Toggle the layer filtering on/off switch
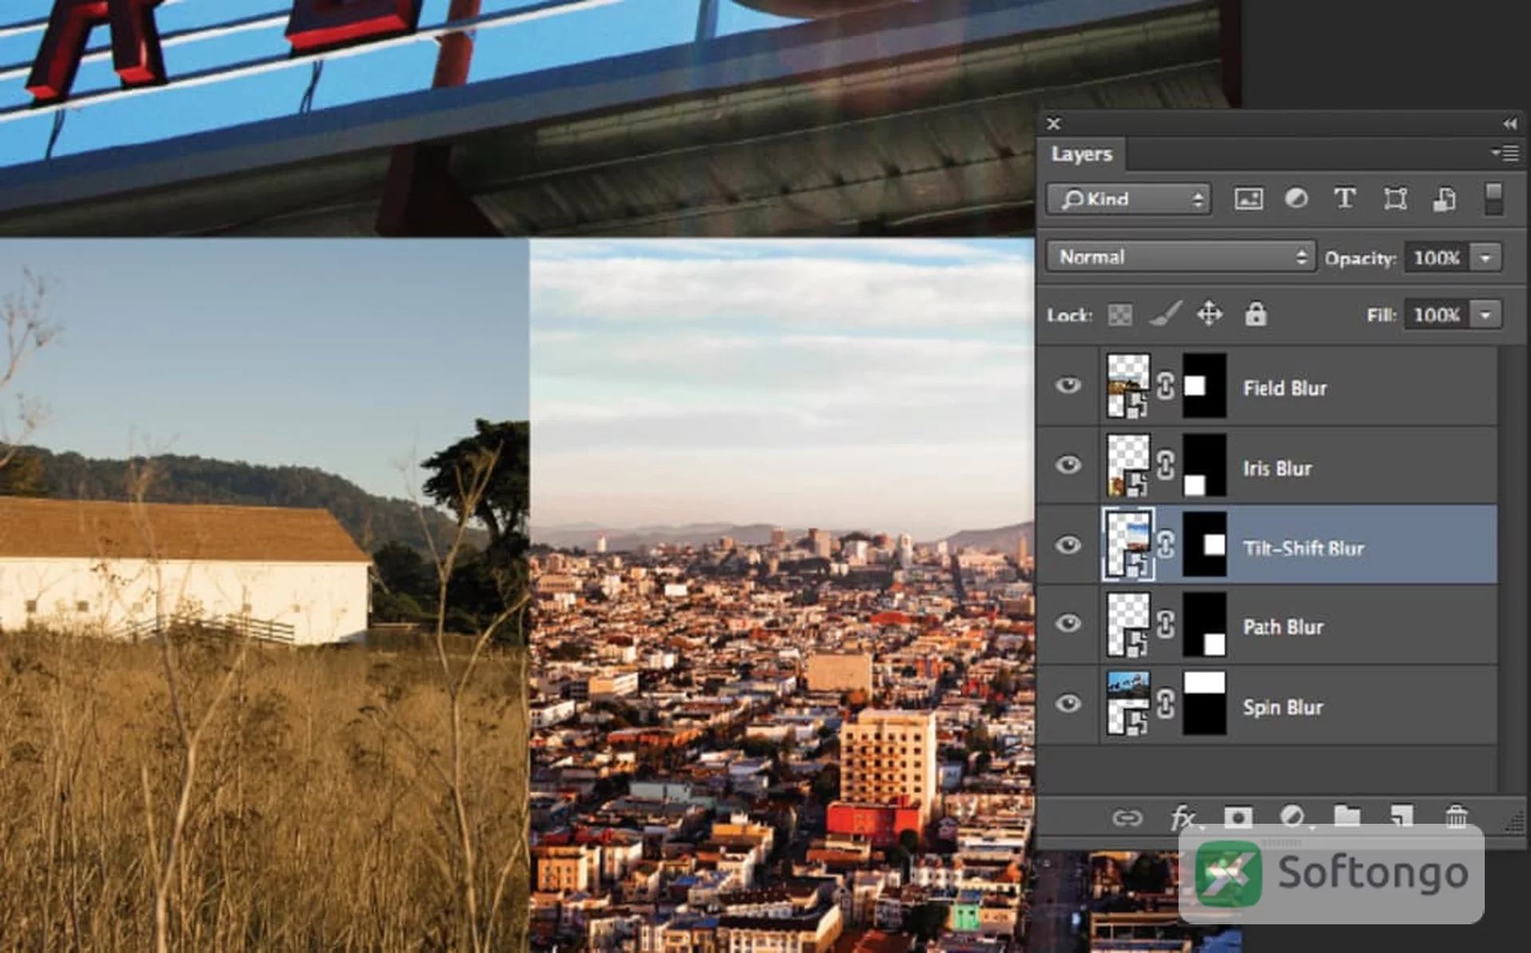The image size is (1531, 953). (1494, 199)
